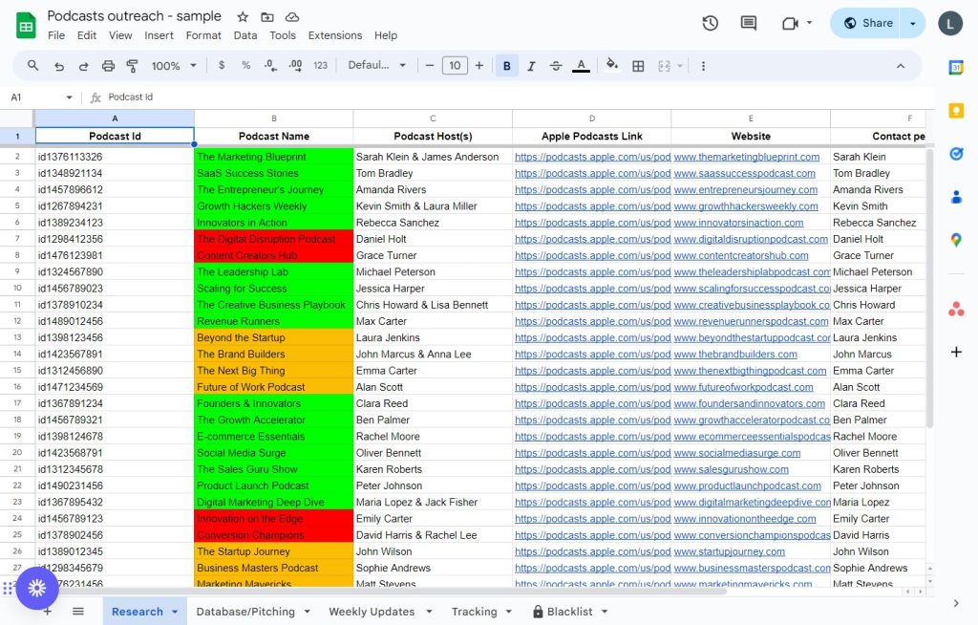Open the Database/Pitching tab options arrow
The width and height of the screenshot is (978, 625).
click(x=308, y=612)
